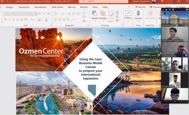Open the View tab
The height and width of the screenshot is (115, 189).
point(95,7)
